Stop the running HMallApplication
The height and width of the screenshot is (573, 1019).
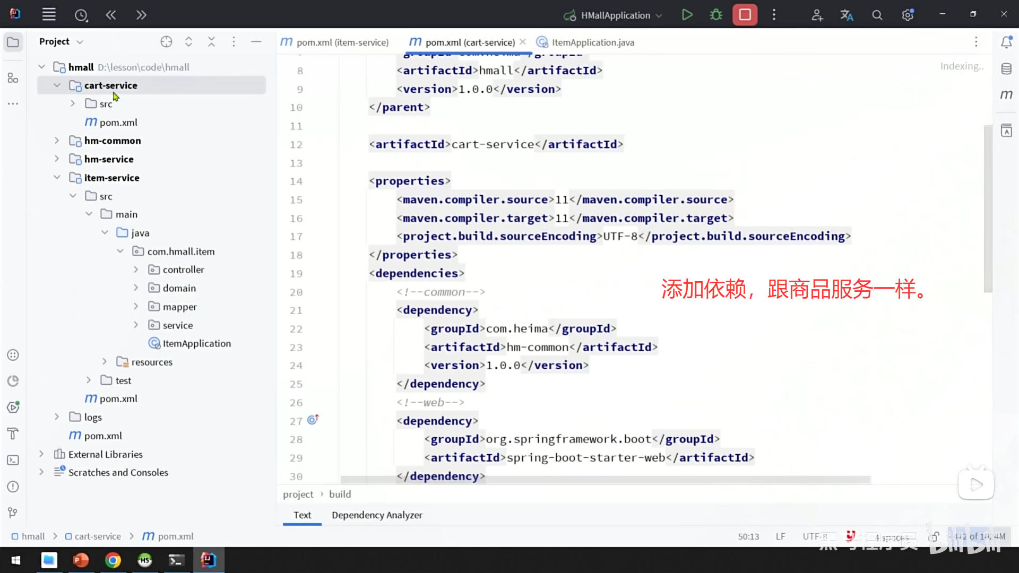(x=745, y=15)
